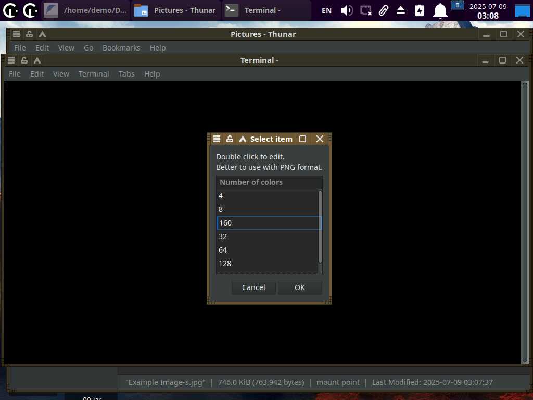Open the Thunar Help menu
The height and width of the screenshot is (400, 533).
tap(158, 48)
